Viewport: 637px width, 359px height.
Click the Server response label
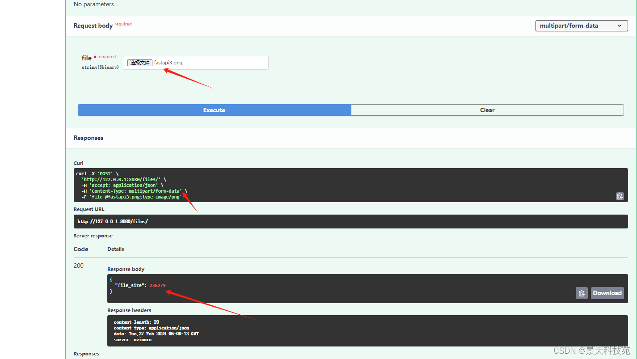(x=93, y=236)
